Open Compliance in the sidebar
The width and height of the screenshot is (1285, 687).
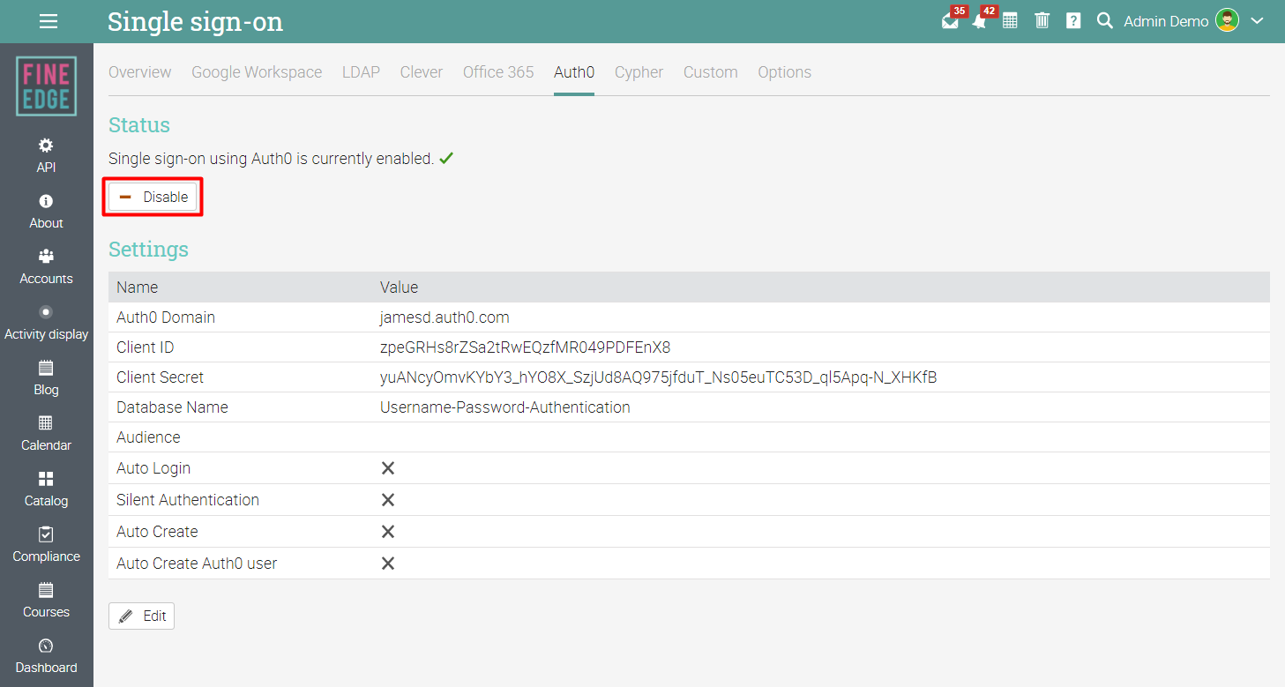[x=46, y=545]
